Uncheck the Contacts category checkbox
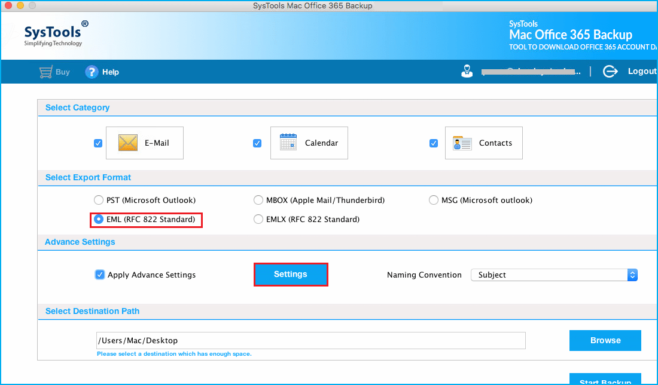Viewport: 658px width, 385px height. 433,143
